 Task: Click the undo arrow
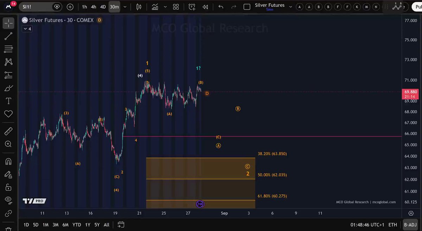221,7
